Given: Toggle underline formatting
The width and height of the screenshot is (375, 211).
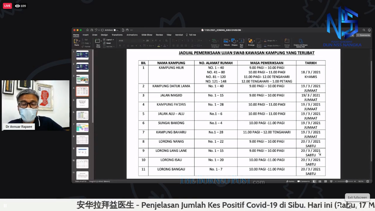Looking at the screenshot, I should coord(128,45).
